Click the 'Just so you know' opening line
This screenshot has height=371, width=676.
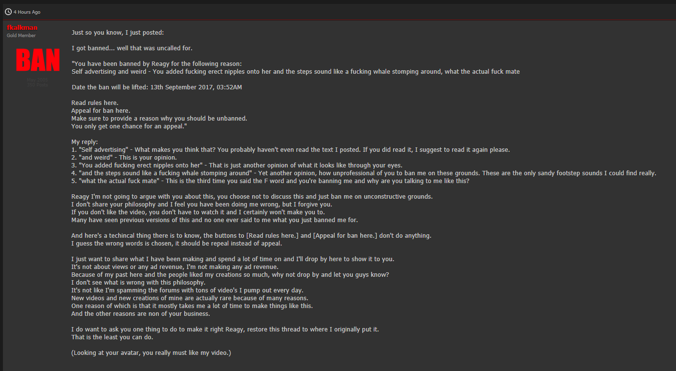click(x=118, y=33)
